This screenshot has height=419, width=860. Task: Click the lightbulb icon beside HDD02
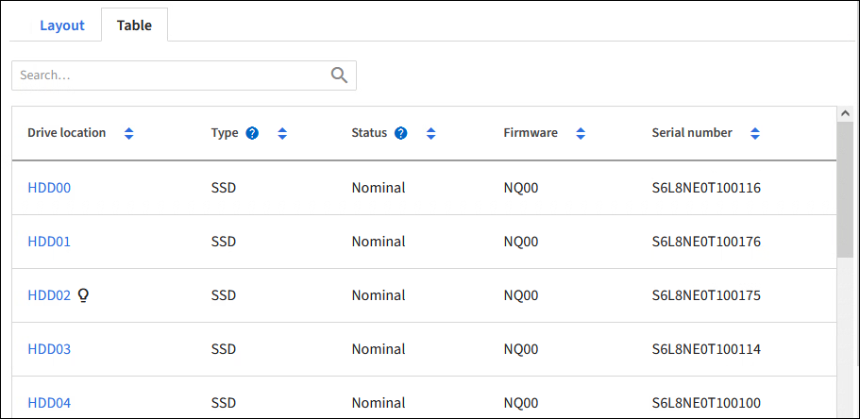[84, 295]
